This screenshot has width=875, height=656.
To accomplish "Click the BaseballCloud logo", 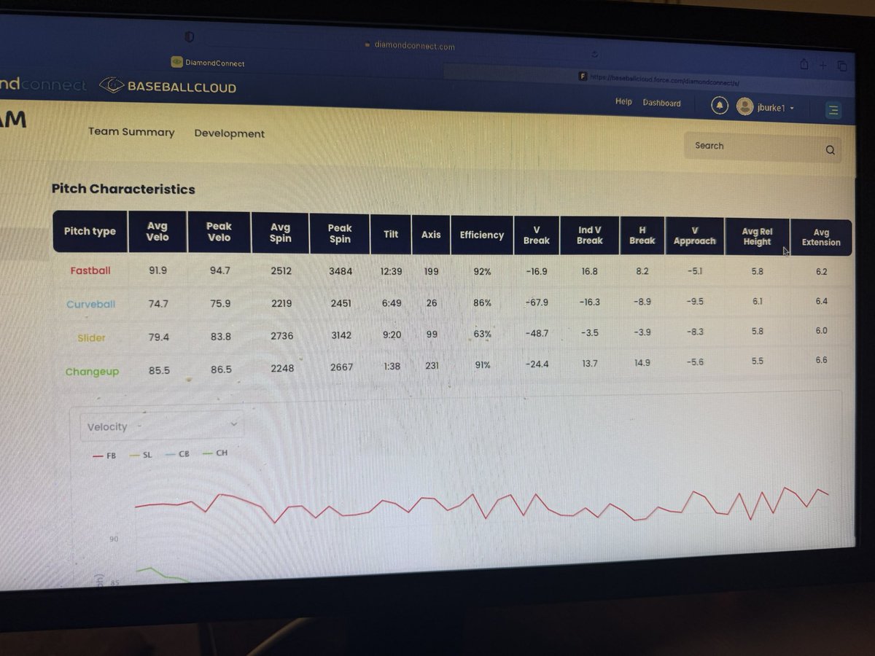I will 168,86.
